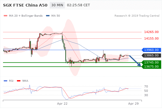Click the red 9MA legend swatch
Viewport: 162px width, 109px height.
pyautogui.click(x=19, y=81)
